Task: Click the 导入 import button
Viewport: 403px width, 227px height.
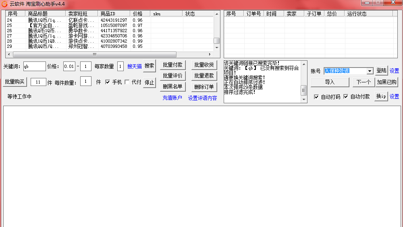Action: click(330, 82)
